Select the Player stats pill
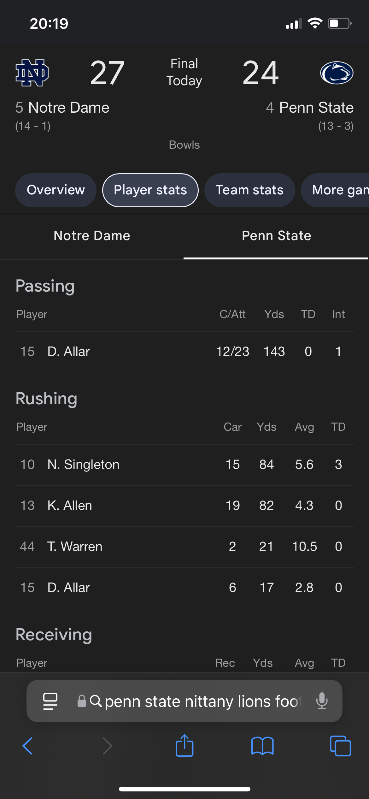369x799 pixels. [x=150, y=190]
